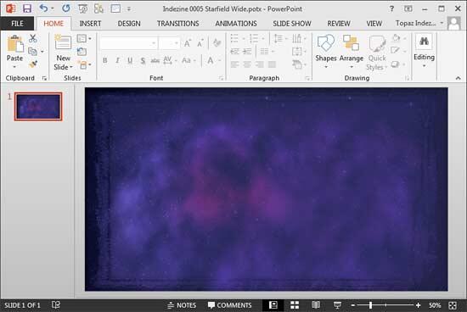Screen dimensions: 467x312
Task: Adjust the zoom slider handle
Action: (370, 305)
